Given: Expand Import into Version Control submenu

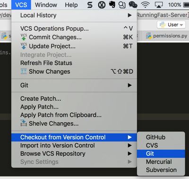Looking at the screenshot, I should click(x=74, y=145).
